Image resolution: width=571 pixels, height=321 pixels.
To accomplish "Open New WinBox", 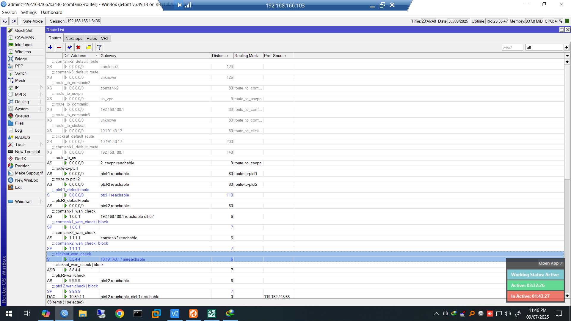I will [x=26, y=180].
